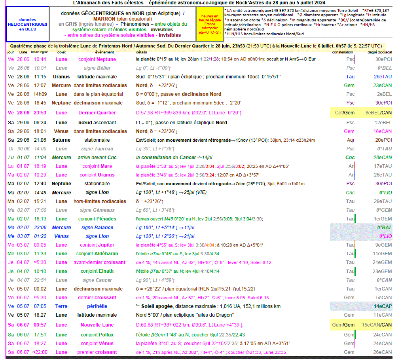Image resolution: width=400 pixels, height=359 pixels.
Task: Click '0°BAL' zodiac degree cell
Action: [385, 227]
